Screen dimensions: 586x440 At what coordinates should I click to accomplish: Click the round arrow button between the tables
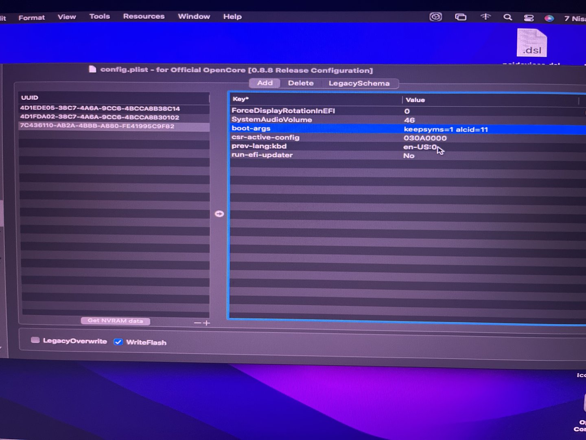[219, 214]
